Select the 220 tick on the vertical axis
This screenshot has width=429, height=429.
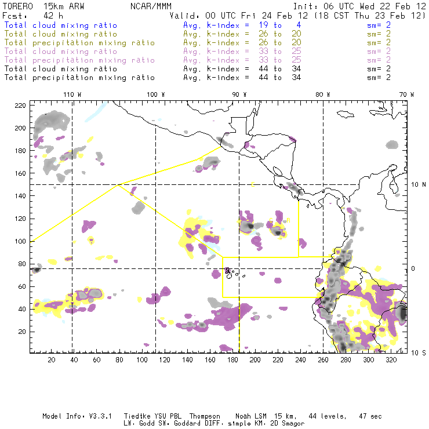21,106
